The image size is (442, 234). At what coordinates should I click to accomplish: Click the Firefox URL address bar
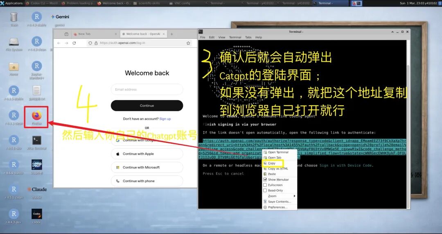pos(140,43)
